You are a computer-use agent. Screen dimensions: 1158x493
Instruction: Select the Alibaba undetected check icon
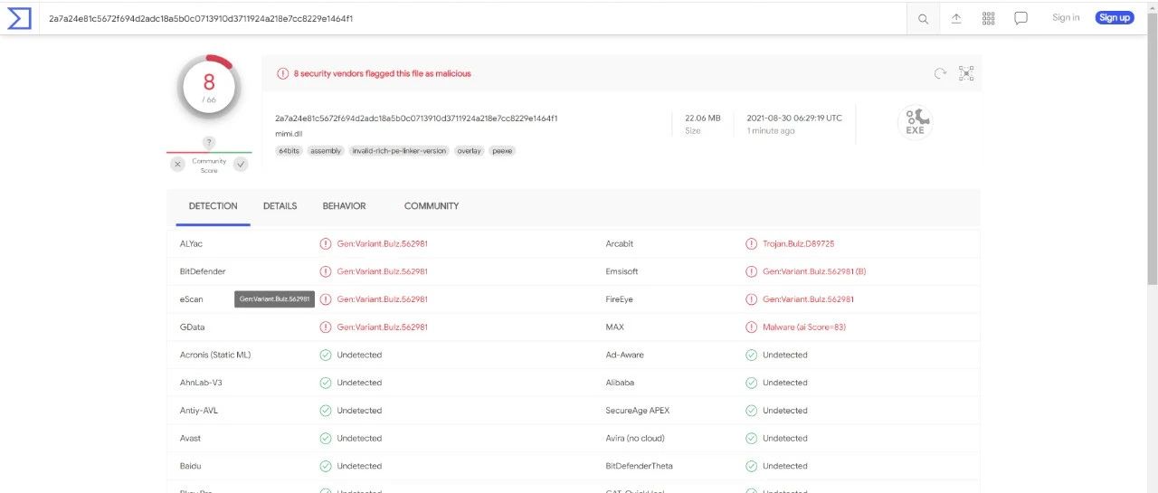coord(751,383)
